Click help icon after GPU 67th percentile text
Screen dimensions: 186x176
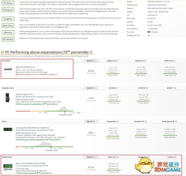57,104
